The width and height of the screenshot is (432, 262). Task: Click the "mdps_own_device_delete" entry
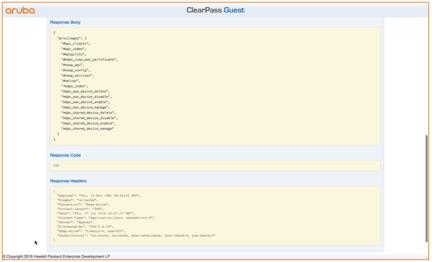click(85, 91)
